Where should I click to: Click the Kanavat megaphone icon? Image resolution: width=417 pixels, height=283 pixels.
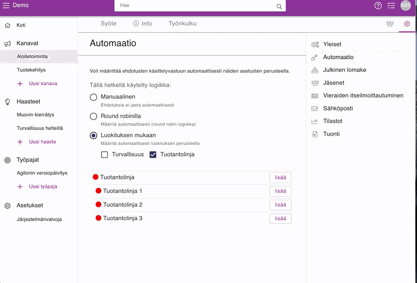click(7, 44)
